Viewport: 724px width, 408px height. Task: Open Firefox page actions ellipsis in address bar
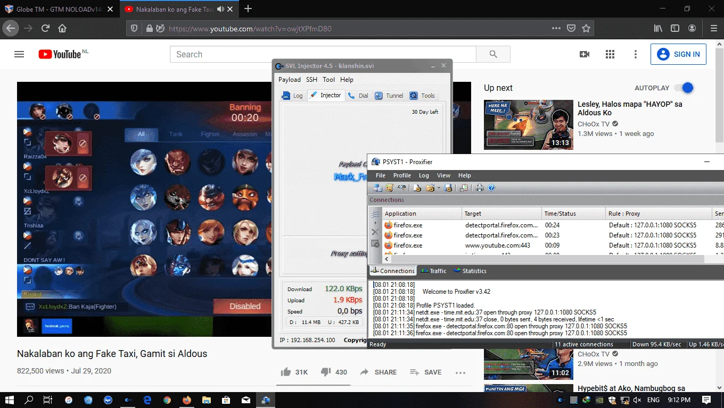tap(556, 28)
